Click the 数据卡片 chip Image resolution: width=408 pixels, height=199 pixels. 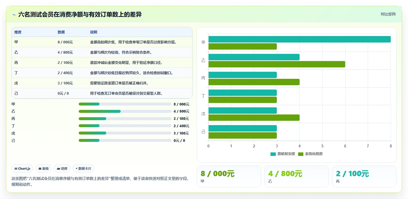pos(83,169)
